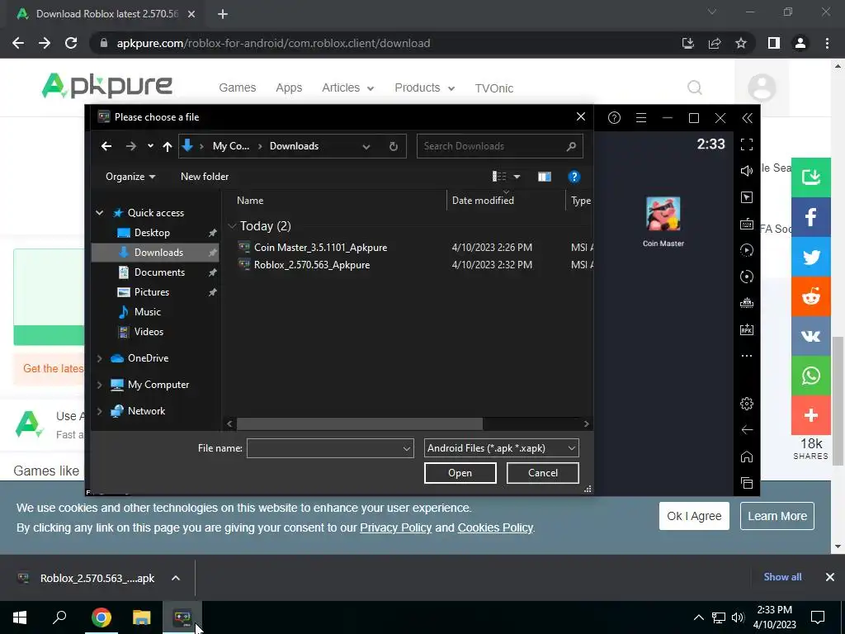Open Articles menu on Apkpure
This screenshot has height=634, width=845.
347,88
